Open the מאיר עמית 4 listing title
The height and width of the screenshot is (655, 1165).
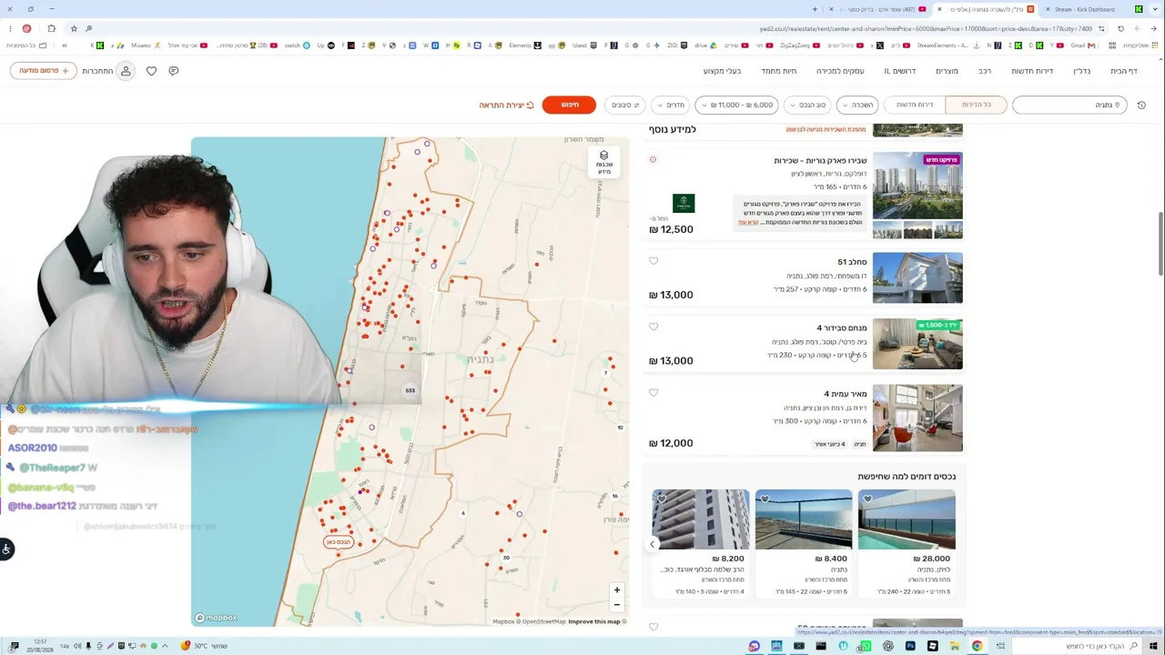tap(846, 394)
